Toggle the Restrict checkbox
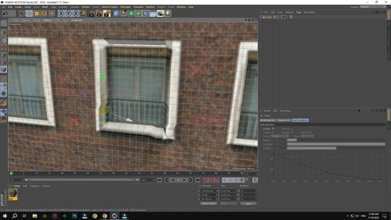Screen dimensions: 391x220 click(x=310, y=132)
